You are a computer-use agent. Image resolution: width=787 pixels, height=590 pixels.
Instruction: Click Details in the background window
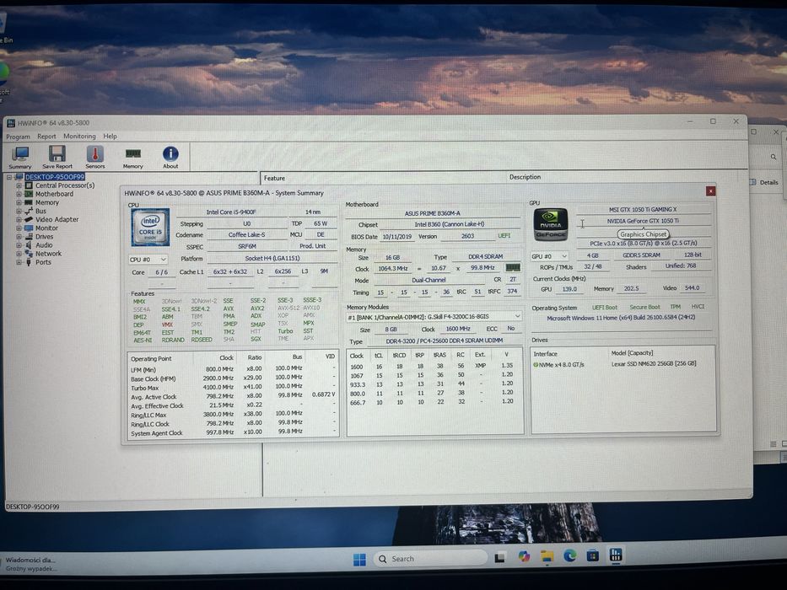pos(768,182)
